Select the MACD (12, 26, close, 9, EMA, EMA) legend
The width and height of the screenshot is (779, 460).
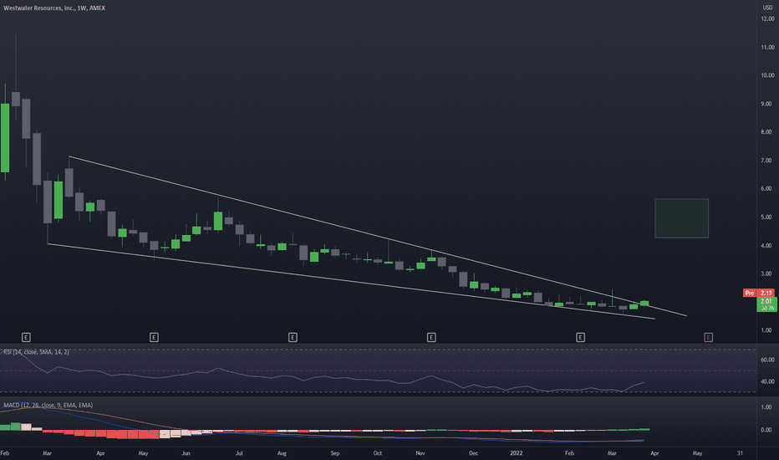tap(48, 406)
